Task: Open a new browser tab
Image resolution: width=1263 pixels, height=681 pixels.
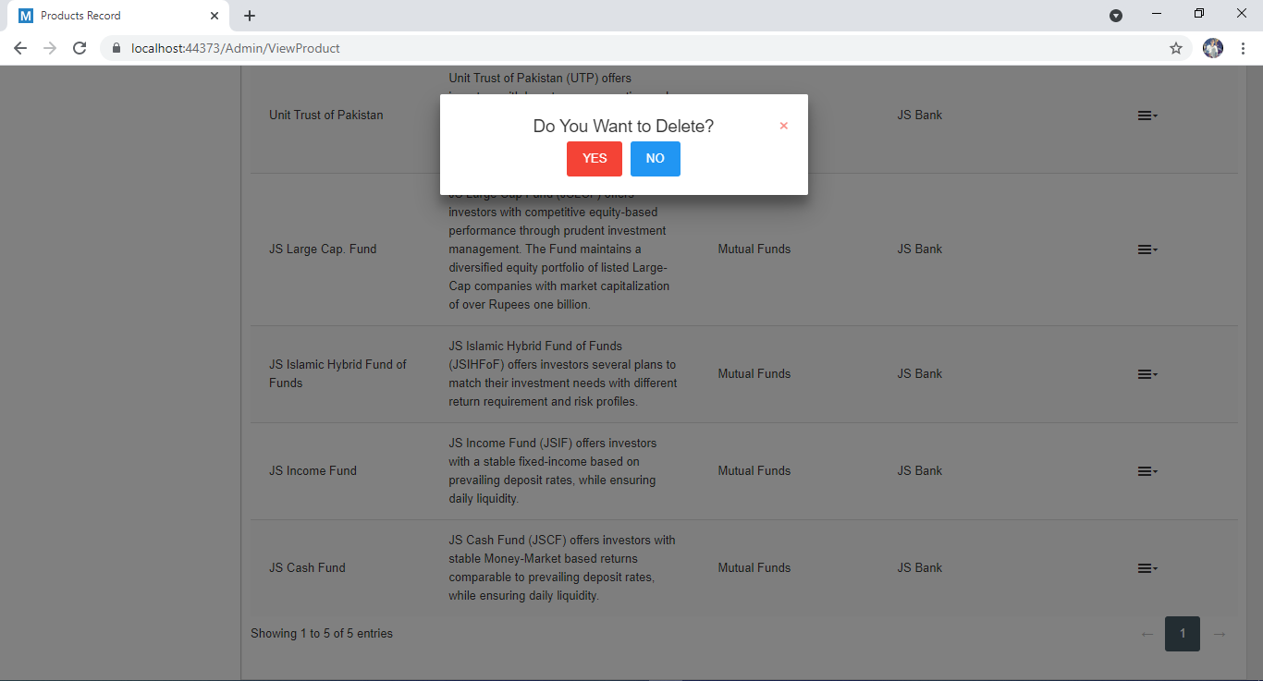Action: (x=250, y=16)
